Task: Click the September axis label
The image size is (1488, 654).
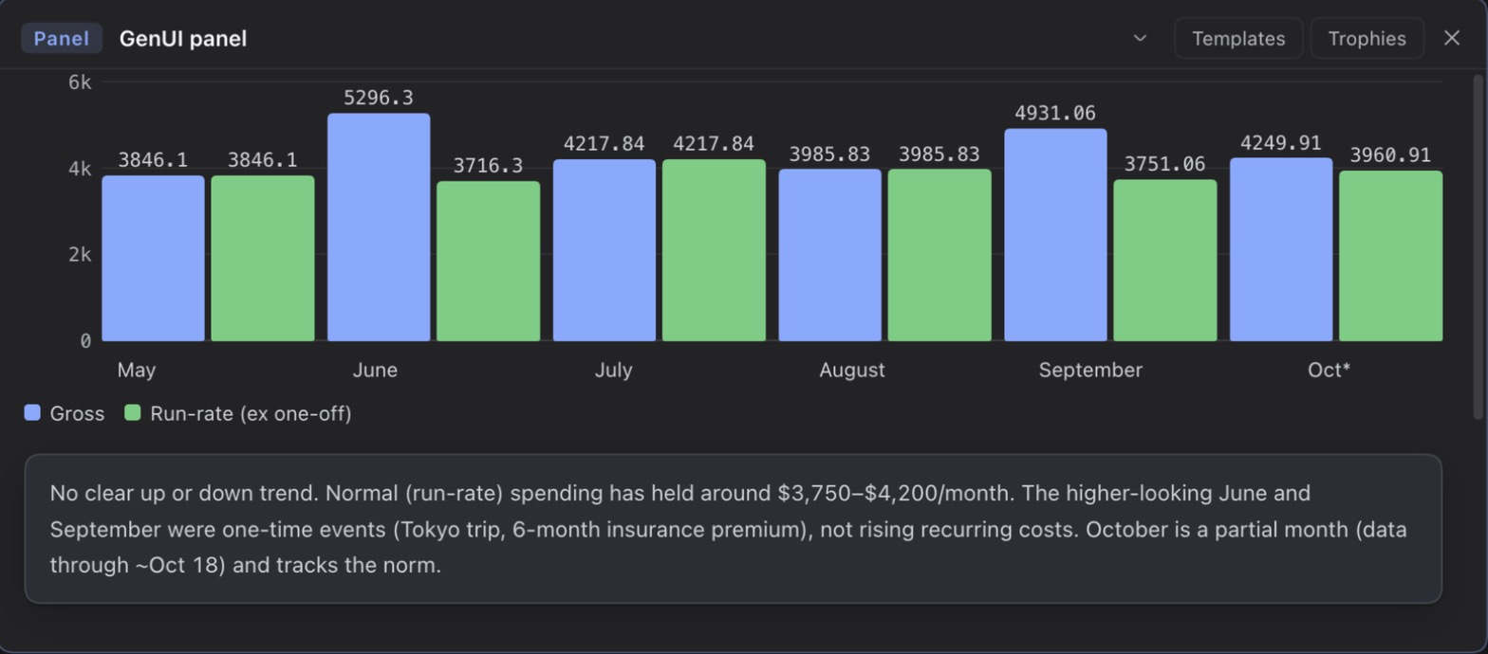Action: [1090, 370]
